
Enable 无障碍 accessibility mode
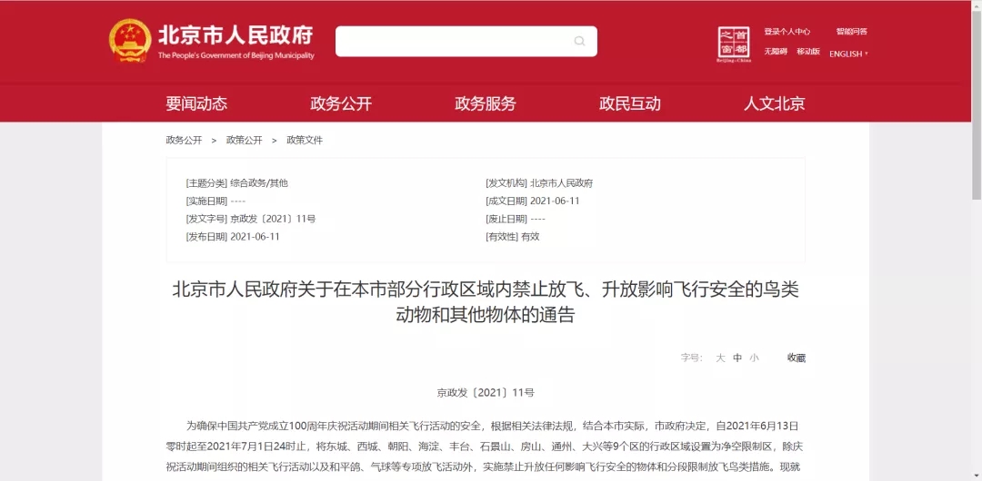pos(775,52)
